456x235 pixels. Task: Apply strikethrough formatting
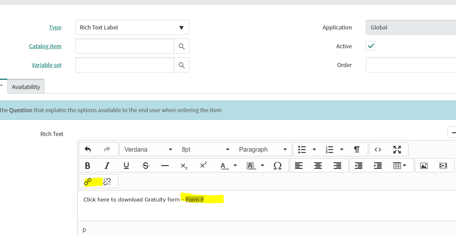[145, 165]
